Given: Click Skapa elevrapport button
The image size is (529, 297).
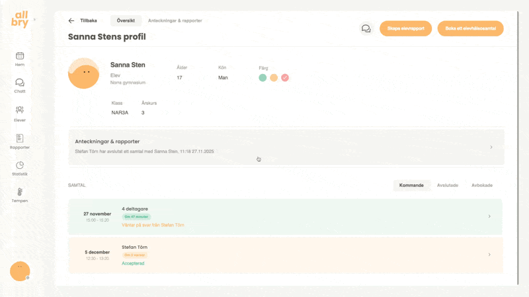Looking at the screenshot, I should click(405, 28).
